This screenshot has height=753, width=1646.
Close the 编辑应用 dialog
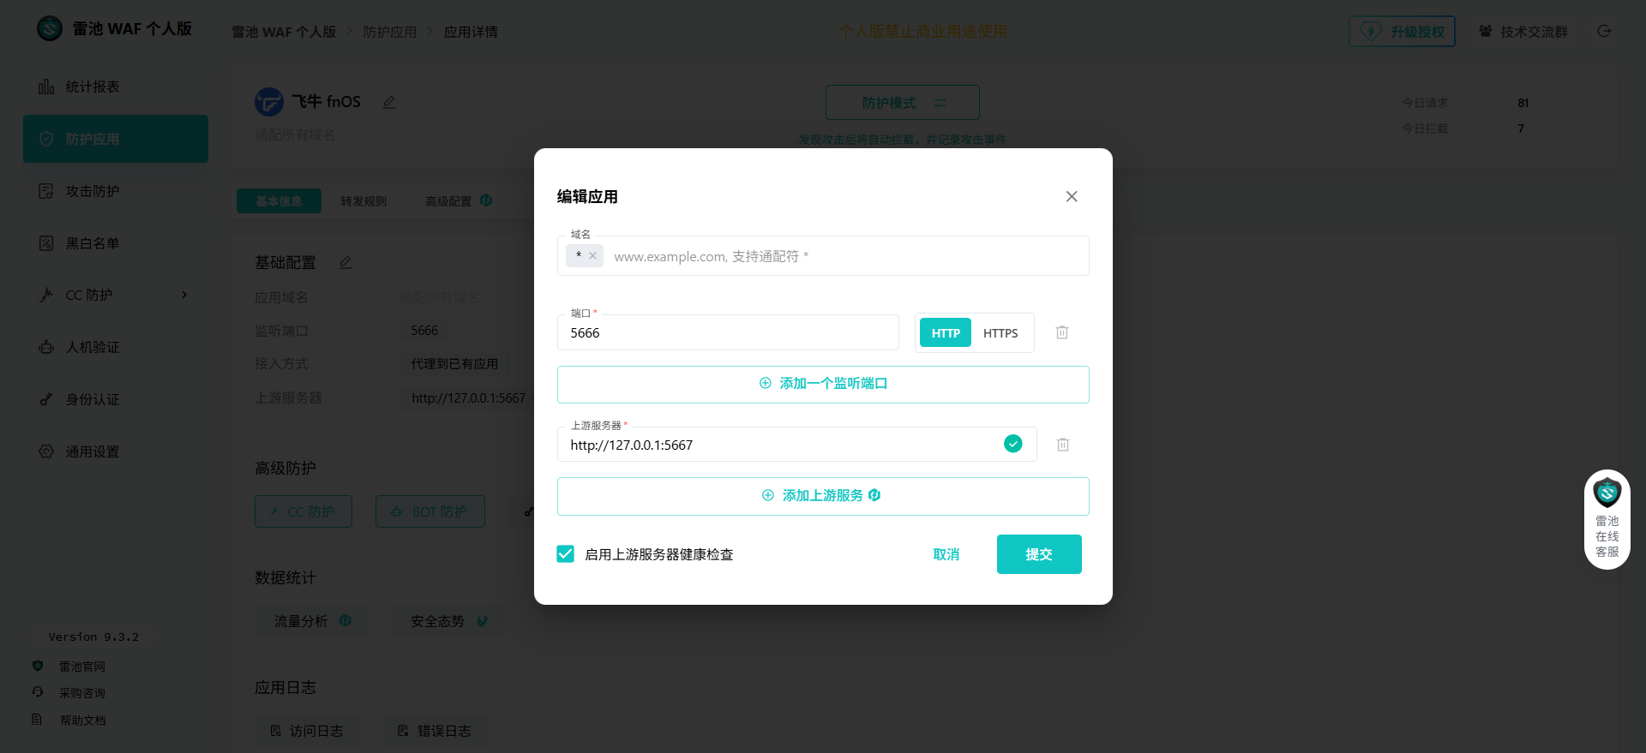pos(1071,197)
